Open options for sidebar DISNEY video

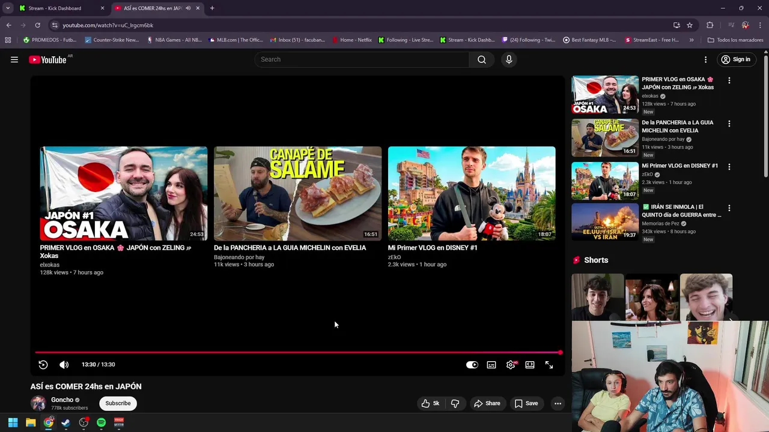coord(729,167)
